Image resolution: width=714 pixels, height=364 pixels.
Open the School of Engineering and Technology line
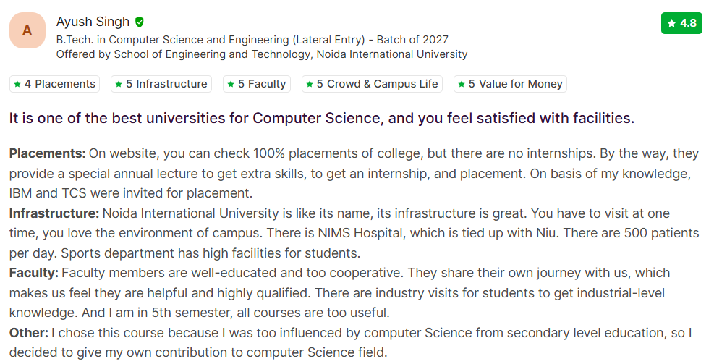pyautogui.click(x=261, y=54)
